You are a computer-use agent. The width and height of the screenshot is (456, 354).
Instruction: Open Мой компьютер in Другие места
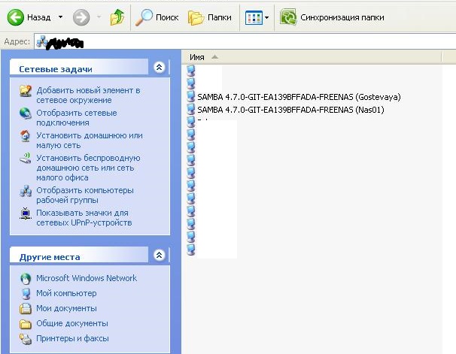coord(66,293)
